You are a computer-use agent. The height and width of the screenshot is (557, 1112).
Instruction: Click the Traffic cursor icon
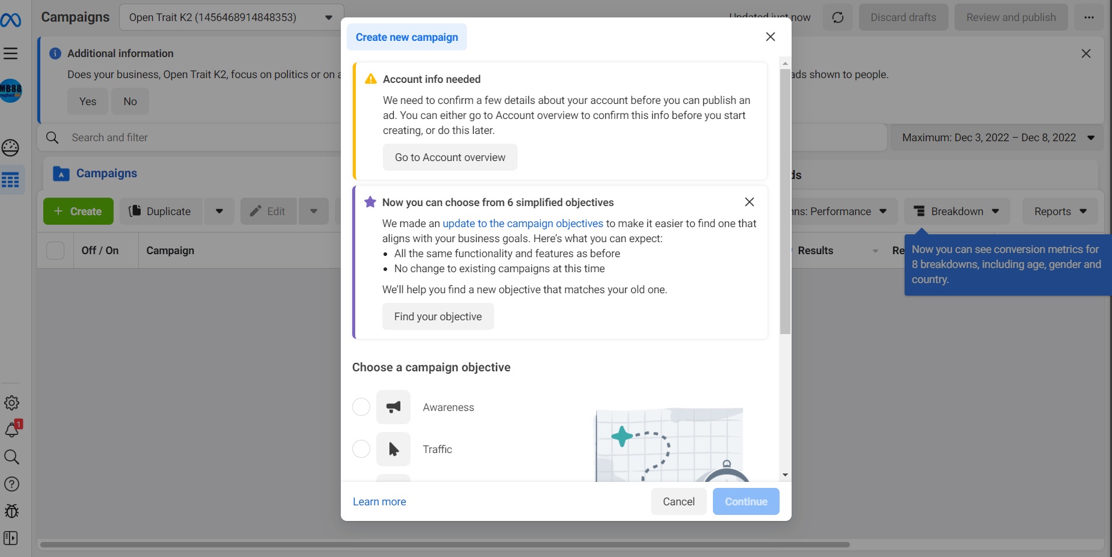click(x=393, y=449)
